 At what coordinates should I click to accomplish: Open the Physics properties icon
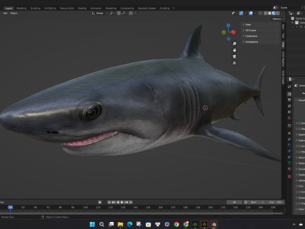(x=289, y=151)
